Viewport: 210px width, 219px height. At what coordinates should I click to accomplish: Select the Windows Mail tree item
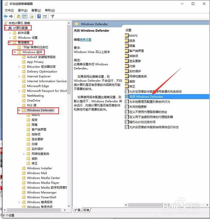[37, 173]
